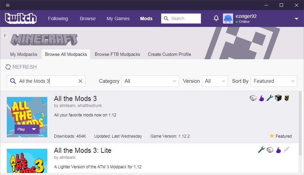The image size is (304, 175).
Task: Click purple flame icon on All the Mods 3: Lite
Action: click(278, 150)
